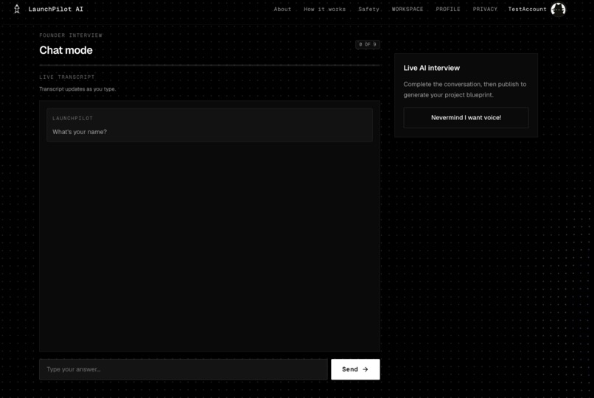Click the LaunchPilot rocket logo icon
594x398 pixels.
point(17,9)
